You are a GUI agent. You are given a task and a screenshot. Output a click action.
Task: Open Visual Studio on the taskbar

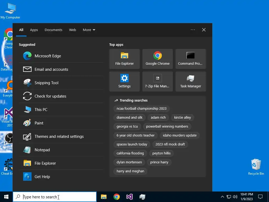(x=129, y=197)
